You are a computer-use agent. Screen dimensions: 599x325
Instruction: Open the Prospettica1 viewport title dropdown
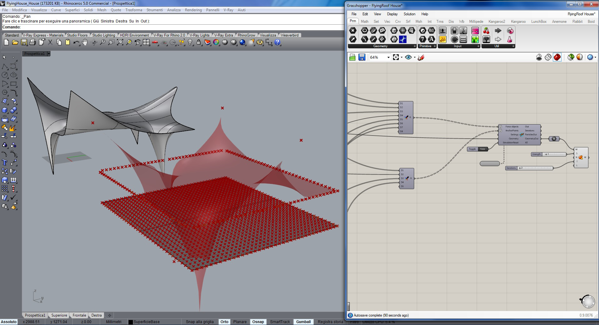click(x=49, y=54)
